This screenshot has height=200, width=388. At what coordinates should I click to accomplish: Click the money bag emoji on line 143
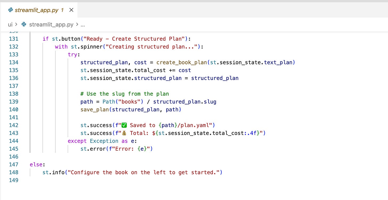[x=124, y=133]
